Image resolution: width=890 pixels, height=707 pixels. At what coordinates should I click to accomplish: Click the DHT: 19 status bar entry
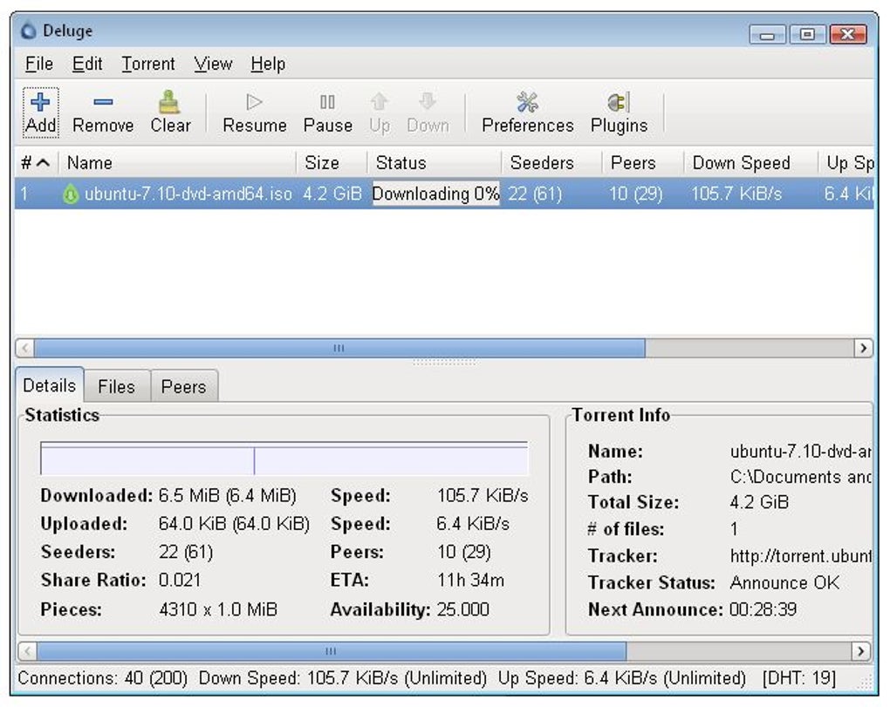point(799,678)
